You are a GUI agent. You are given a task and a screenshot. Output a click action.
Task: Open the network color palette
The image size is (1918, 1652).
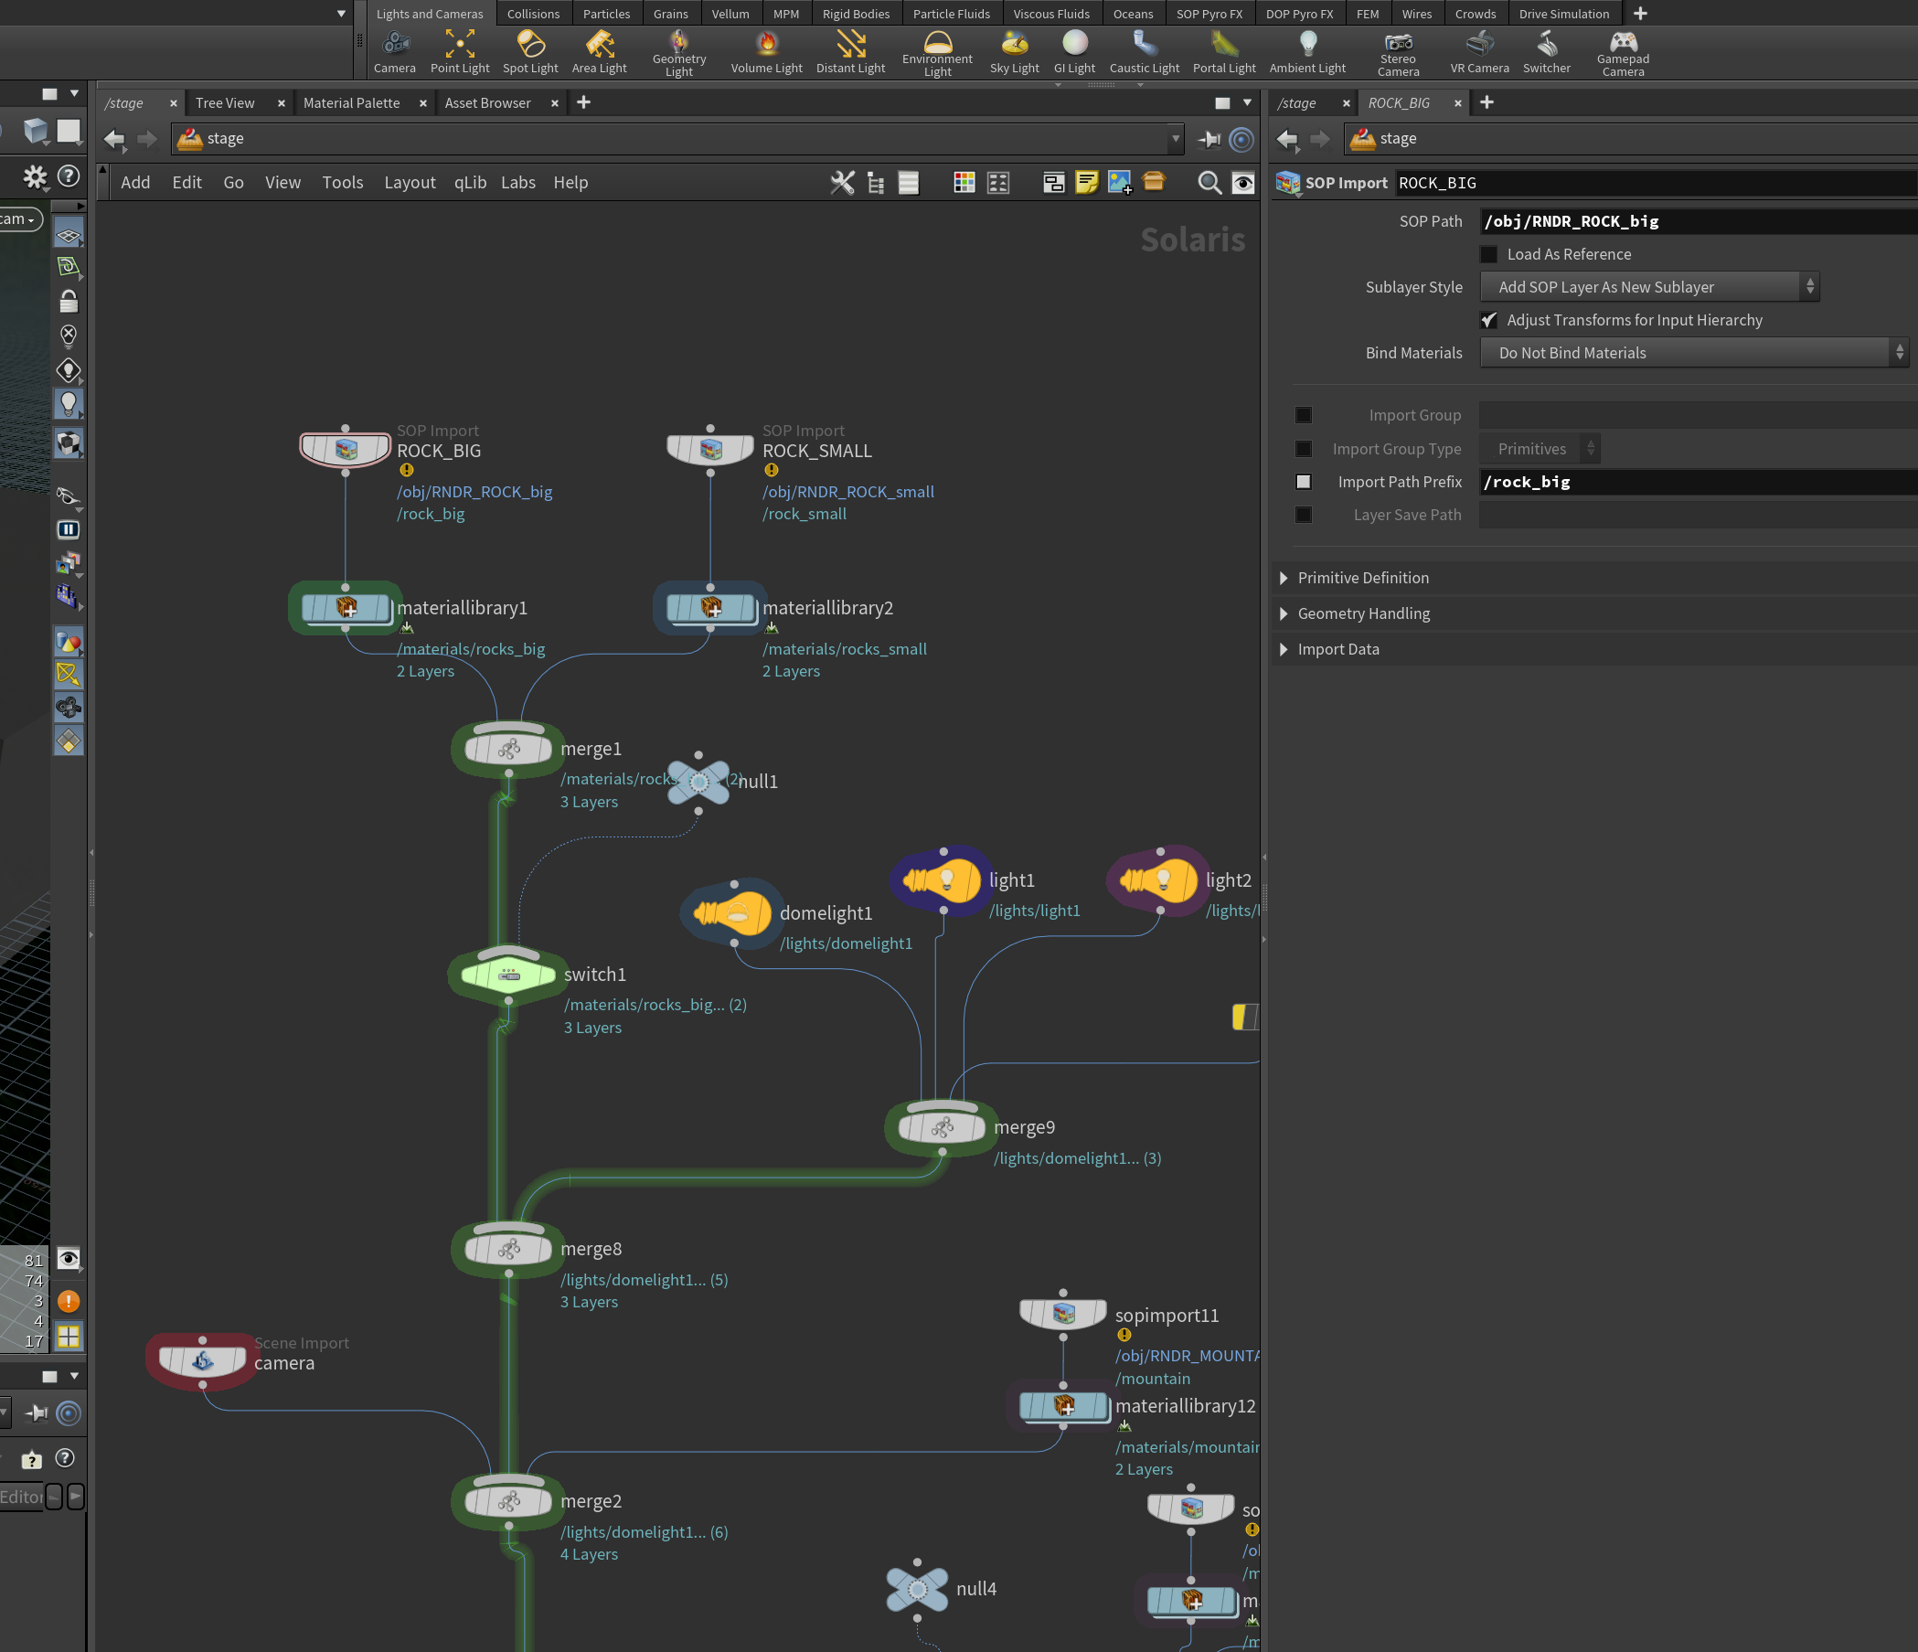(x=964, y=182)
